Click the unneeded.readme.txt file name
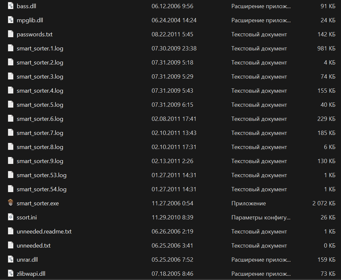The image size is (341, 280). pyautogui.click(x=44, y=232)
